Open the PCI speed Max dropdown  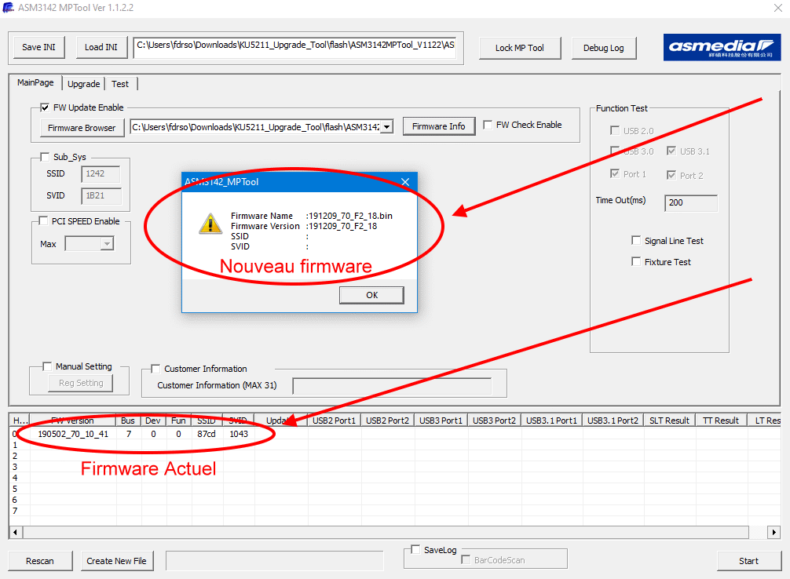tap(107, 244)
